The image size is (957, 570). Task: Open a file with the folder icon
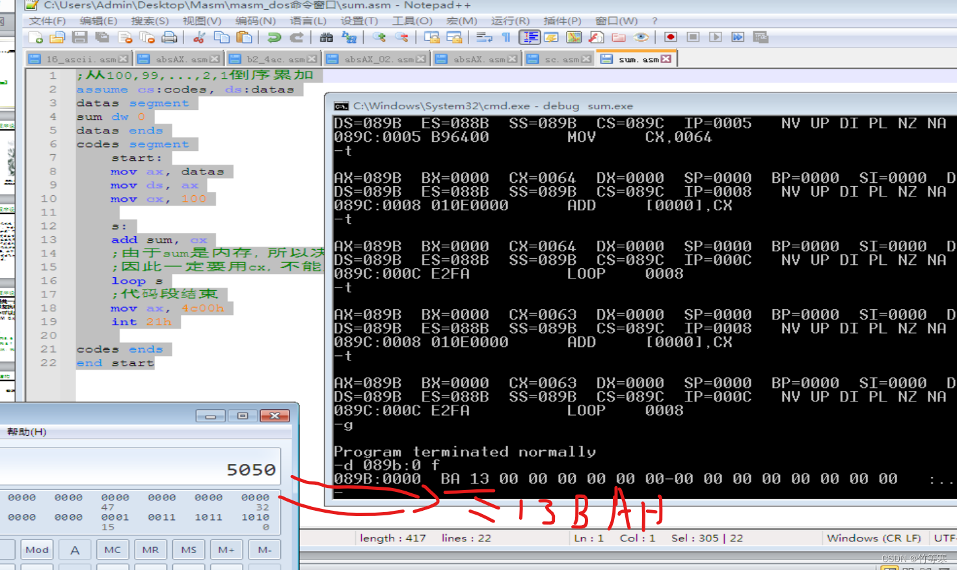pyautogui.click(x=57, y=37)
